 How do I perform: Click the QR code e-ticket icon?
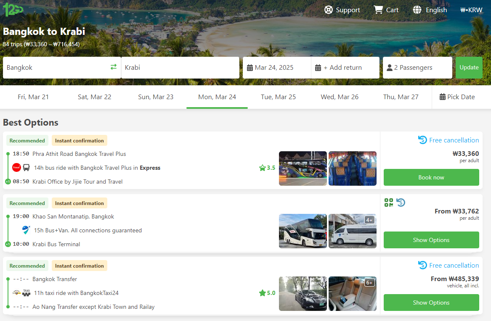point(389,203)
